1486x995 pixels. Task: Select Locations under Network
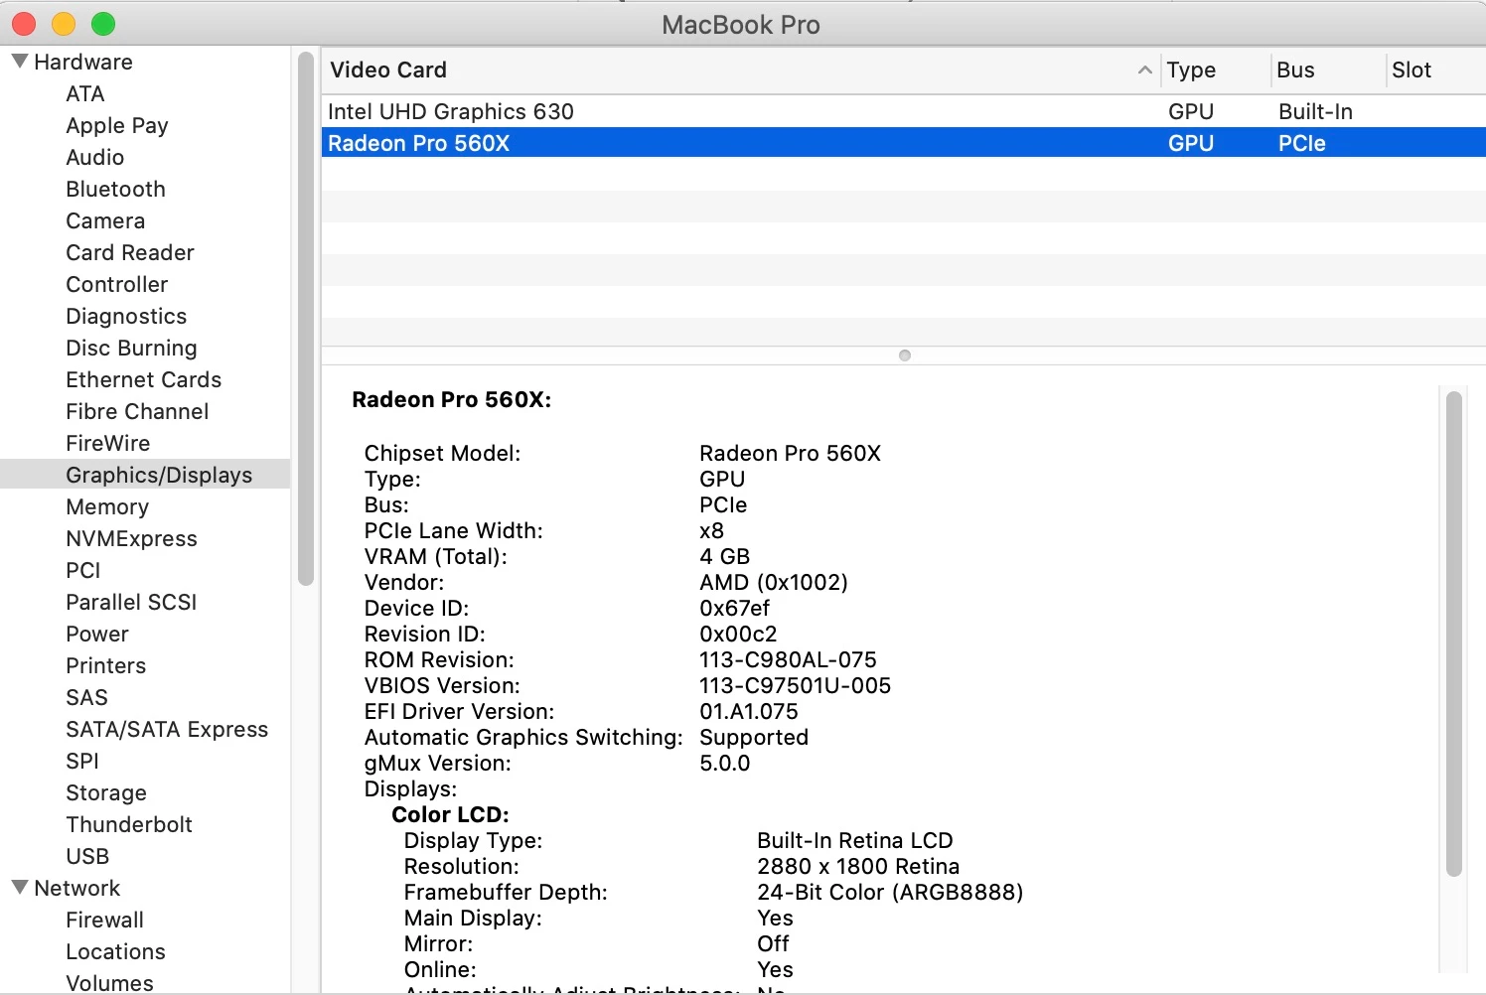tap(116, 951)
